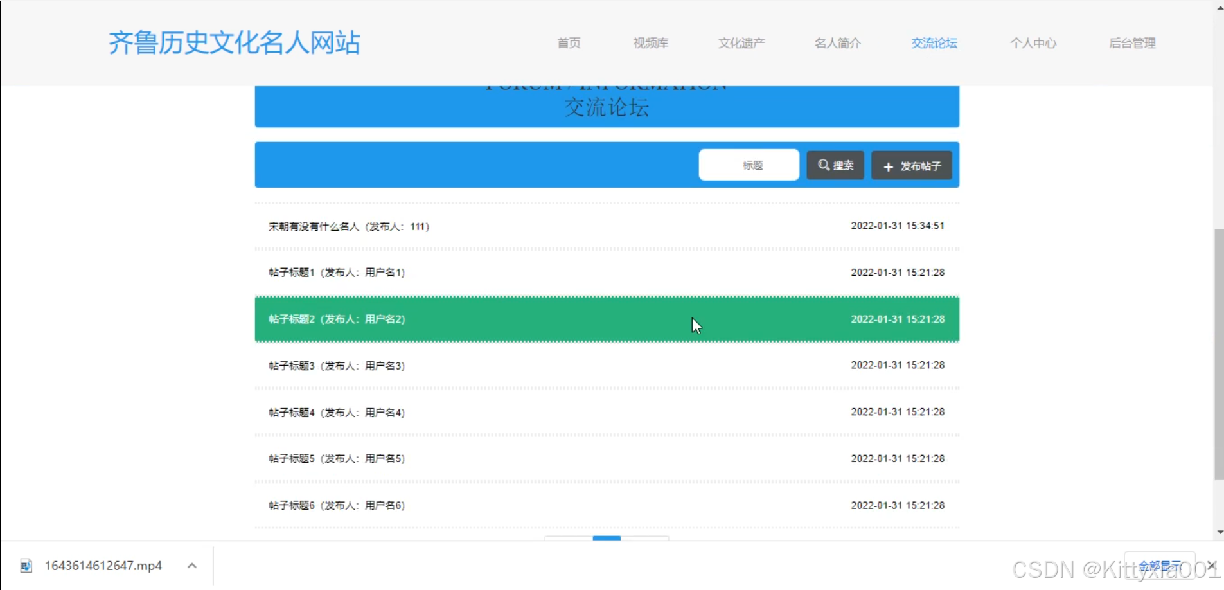Click timestamp of 帖子标题1 row
Screen dimensions: 1224x590
click(898, 273)
